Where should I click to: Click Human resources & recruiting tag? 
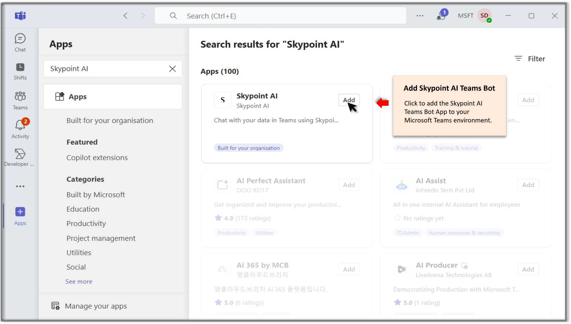coord(464,232)
